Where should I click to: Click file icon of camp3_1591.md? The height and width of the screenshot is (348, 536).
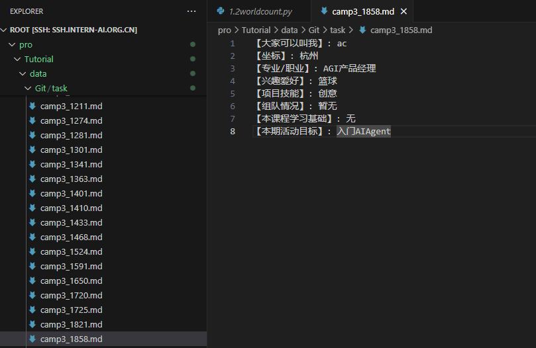click(32, 267)
